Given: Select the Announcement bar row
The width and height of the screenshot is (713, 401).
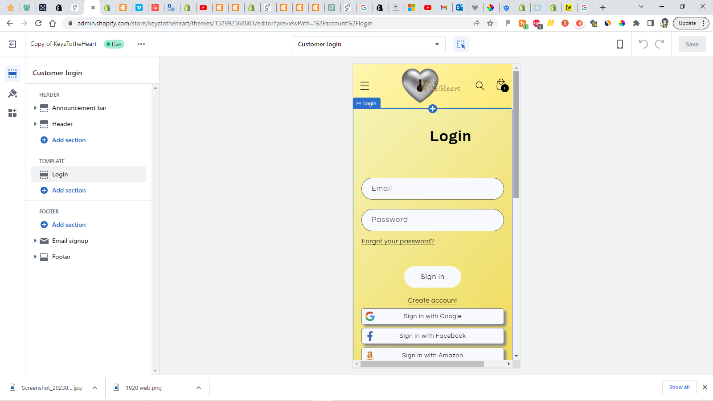Looking at the screenshot, I should [88, 108].
